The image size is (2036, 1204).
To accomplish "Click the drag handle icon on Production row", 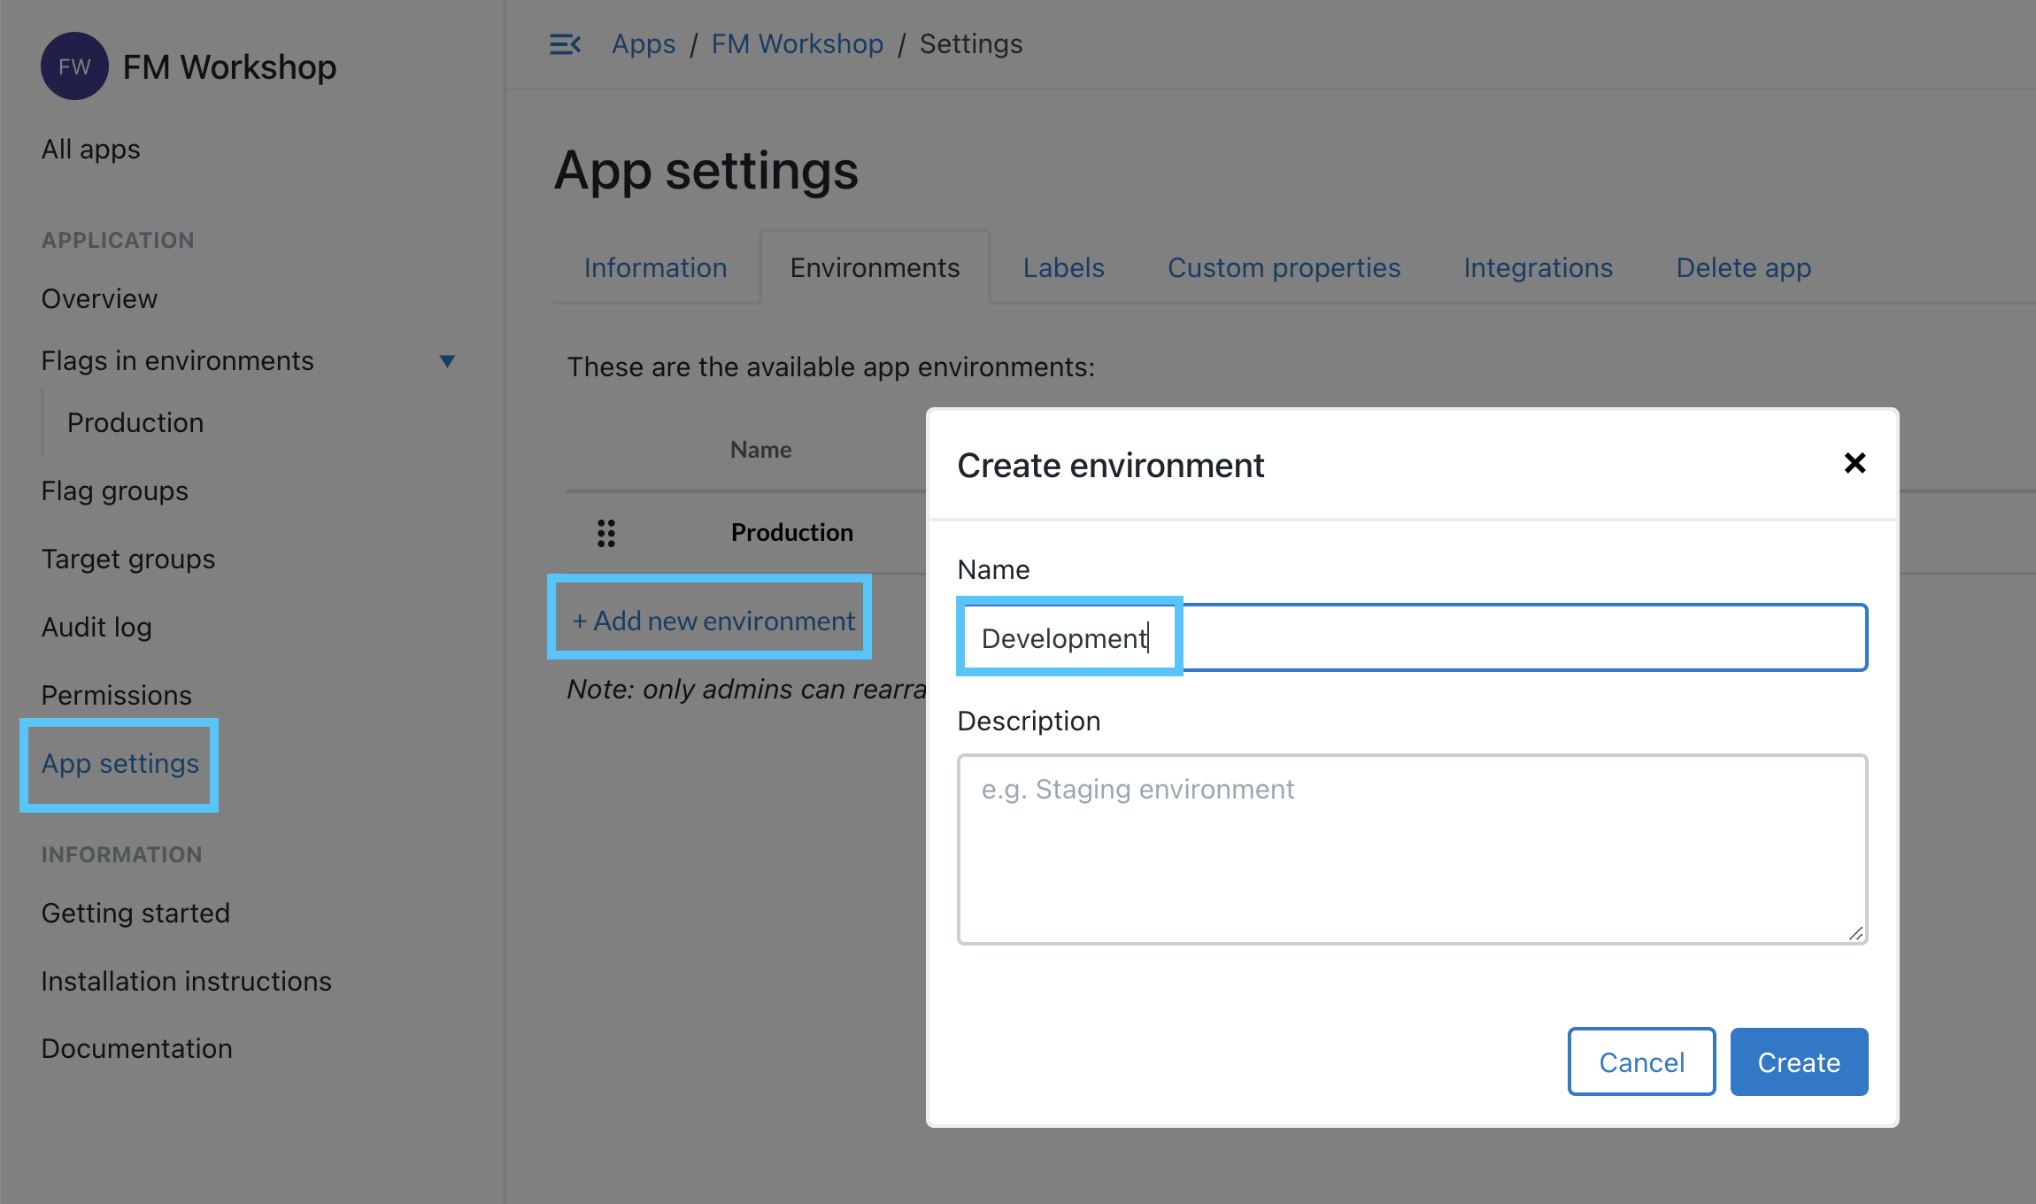I will 606,532.
